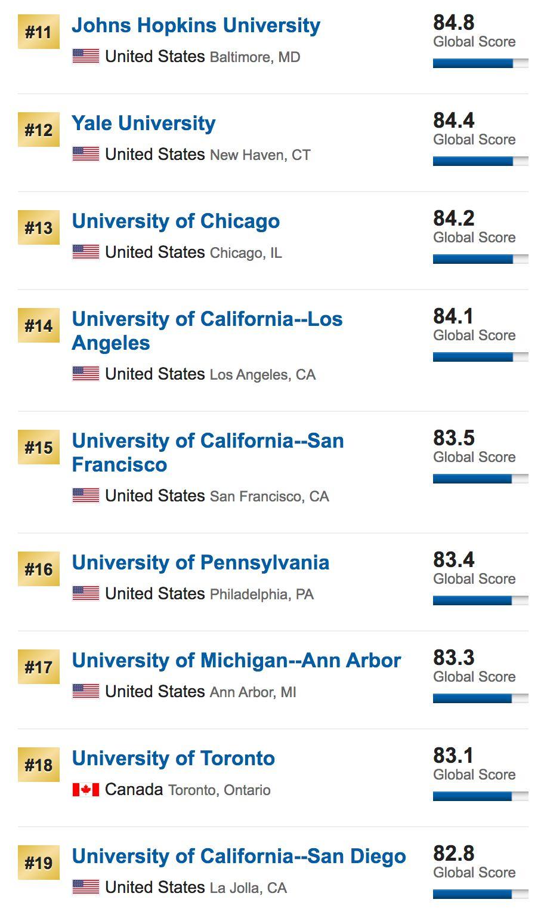Click the 83.1 global score bar
Screen dimensions: 544x924
(480, 796)
